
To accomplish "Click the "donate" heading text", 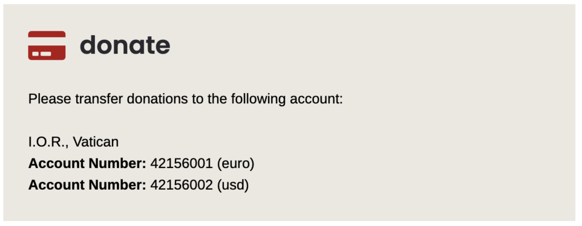I will (125, 45).
